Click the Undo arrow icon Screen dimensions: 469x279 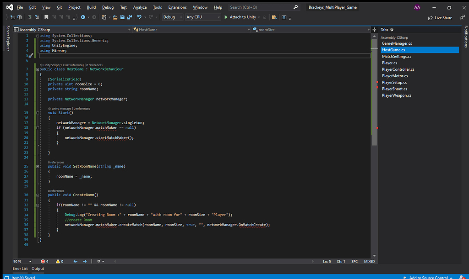[140, 17]
